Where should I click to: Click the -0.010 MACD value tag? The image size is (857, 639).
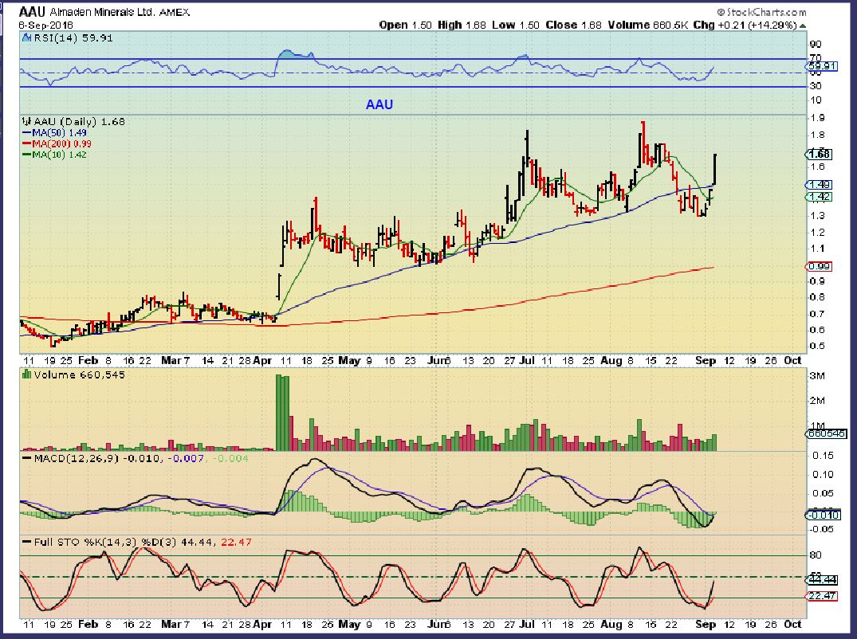coord(824,515)
